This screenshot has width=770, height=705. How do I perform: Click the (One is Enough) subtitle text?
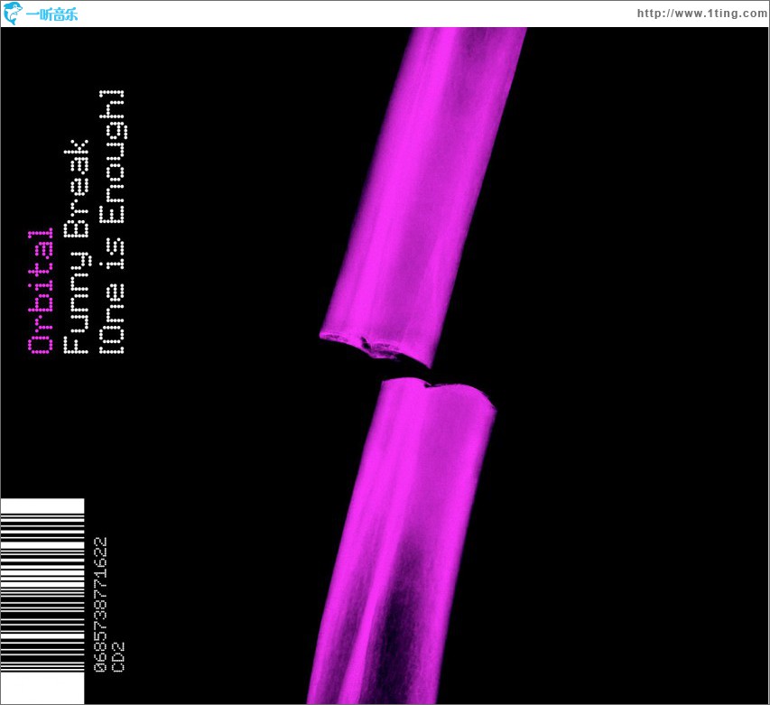coord(112,222)
